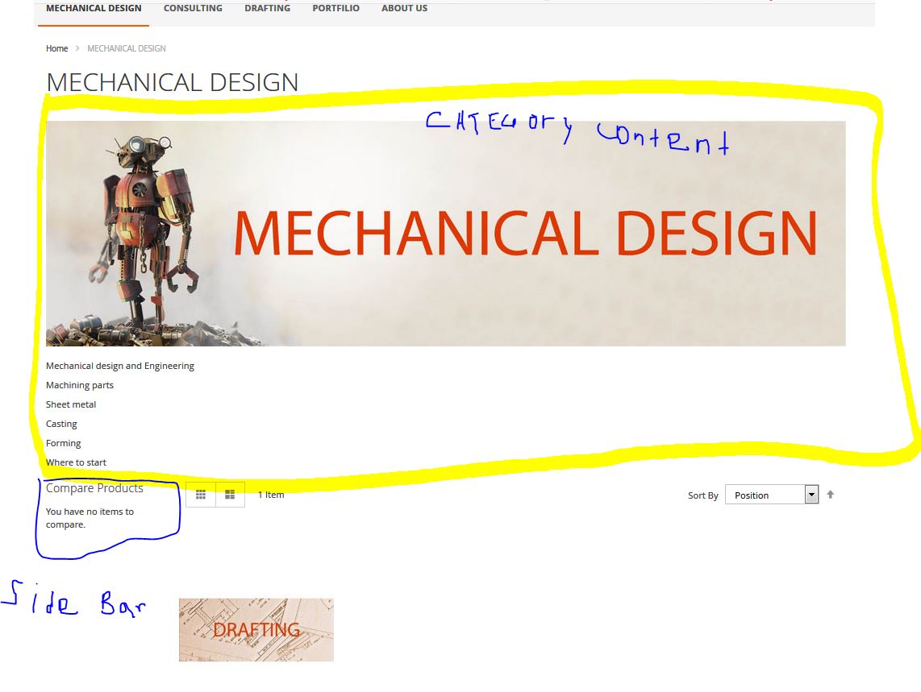Open the MECHANICAL DESIGN navigation tab

(94, 8)
